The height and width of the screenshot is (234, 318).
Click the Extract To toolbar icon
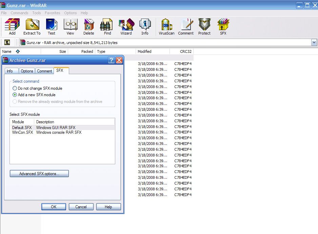tap(32, 26)
